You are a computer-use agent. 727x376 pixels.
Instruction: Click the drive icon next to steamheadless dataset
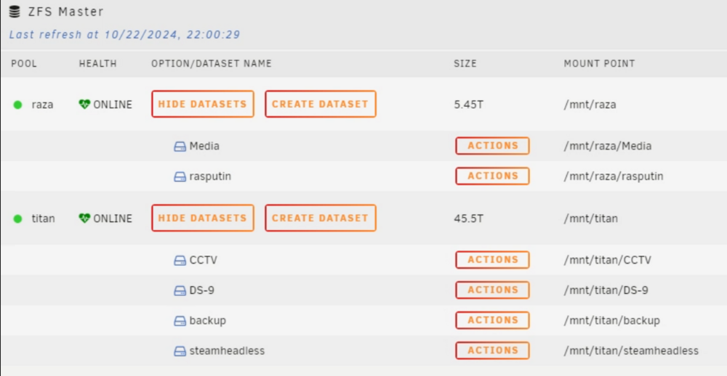(180, 351)
